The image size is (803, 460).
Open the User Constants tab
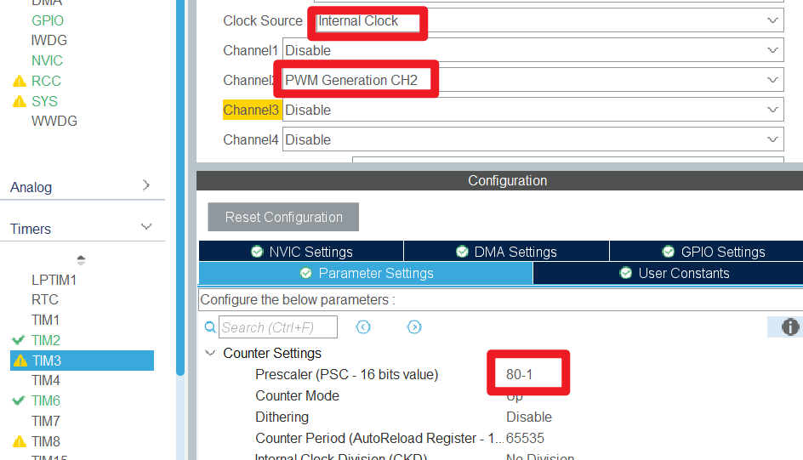point(669,273)
